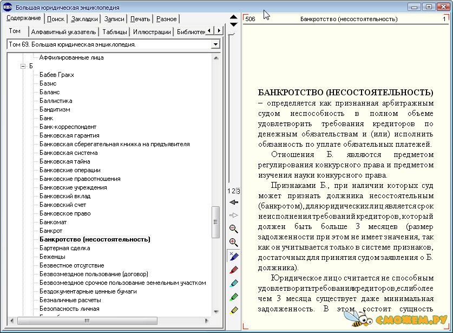Click the up arrow page navigation icon
This screenshot has width=453, height=333.
234,17
